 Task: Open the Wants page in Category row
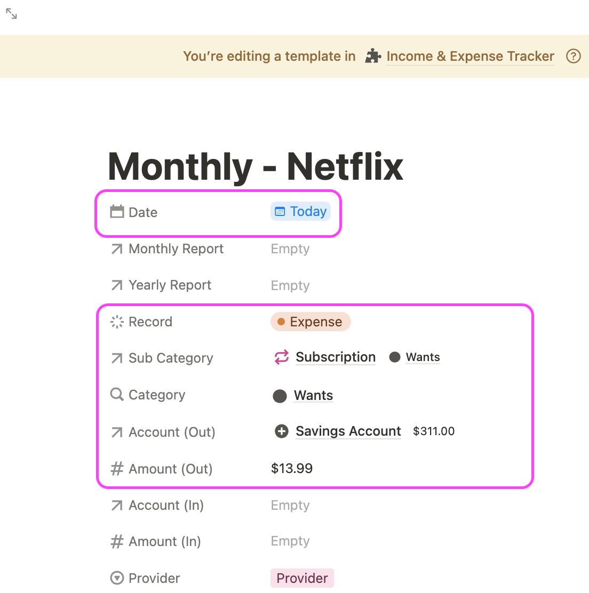tap(314, 395)
